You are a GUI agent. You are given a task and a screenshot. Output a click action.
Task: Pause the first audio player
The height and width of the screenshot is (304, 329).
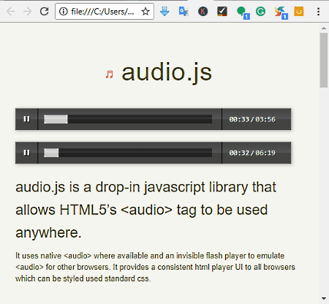coord(26,119)
